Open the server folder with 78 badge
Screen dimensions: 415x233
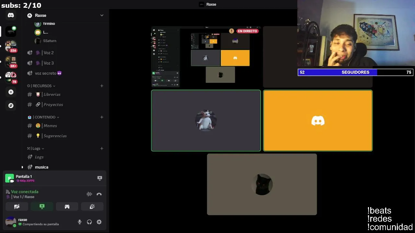(x=11, y=78)
